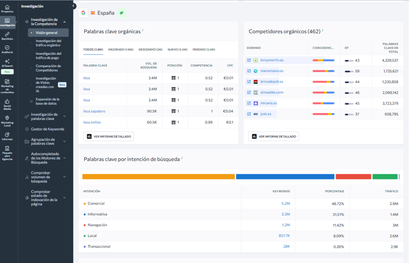Screen dimensions: 409x263
Task: Open Investigación de Vistas creadas con IA
Action: (46, 85)
